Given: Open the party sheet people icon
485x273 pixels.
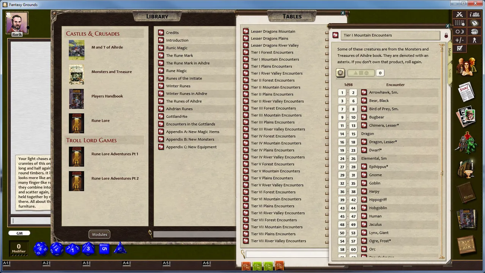Looking at the screenshot, I should (474, 14).
